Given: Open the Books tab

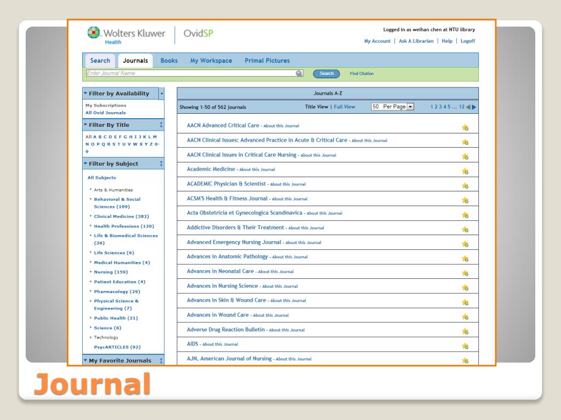Looking at the screenshot, I should pyautogui.click(x=169, y=61).
